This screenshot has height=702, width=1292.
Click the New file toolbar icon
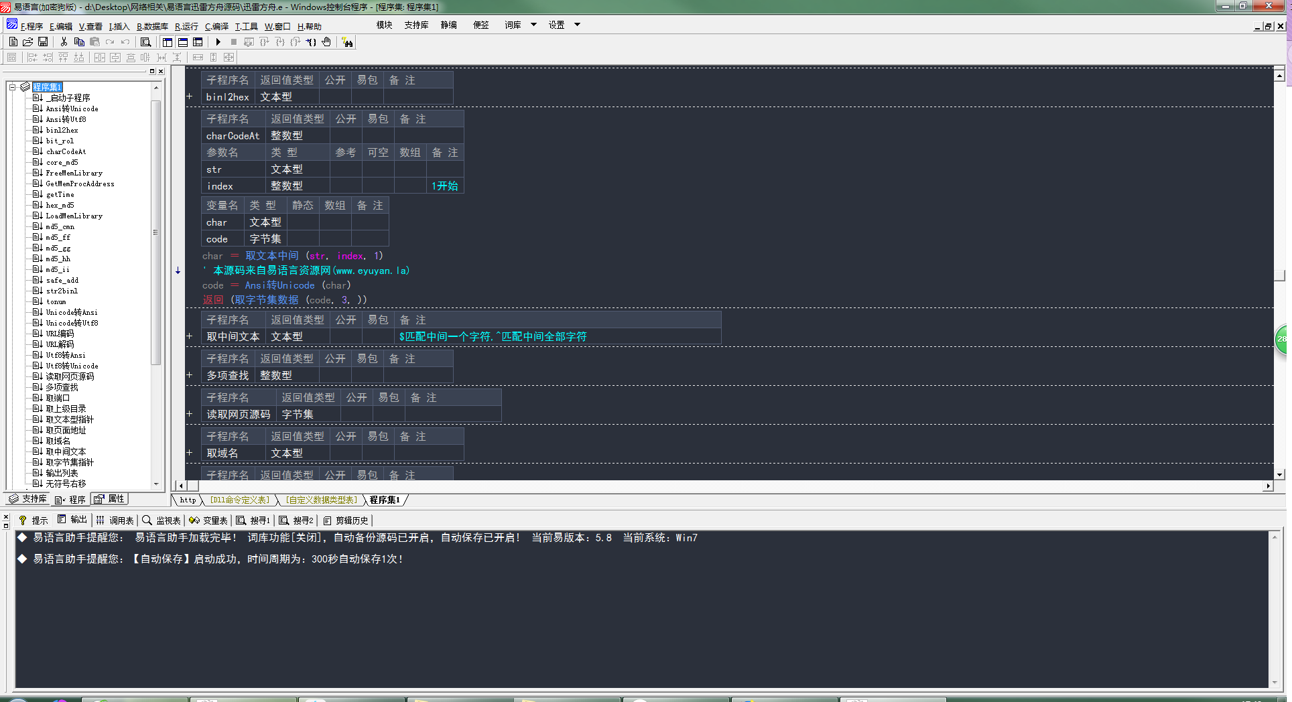(13, 42)
